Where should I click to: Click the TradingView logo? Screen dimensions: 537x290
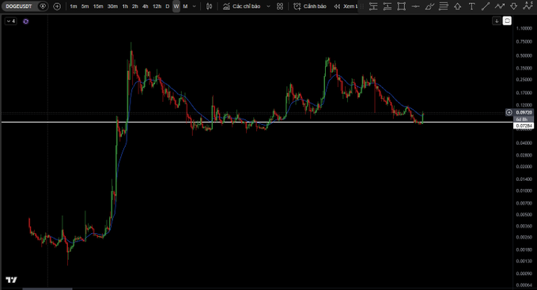(11, 280)
